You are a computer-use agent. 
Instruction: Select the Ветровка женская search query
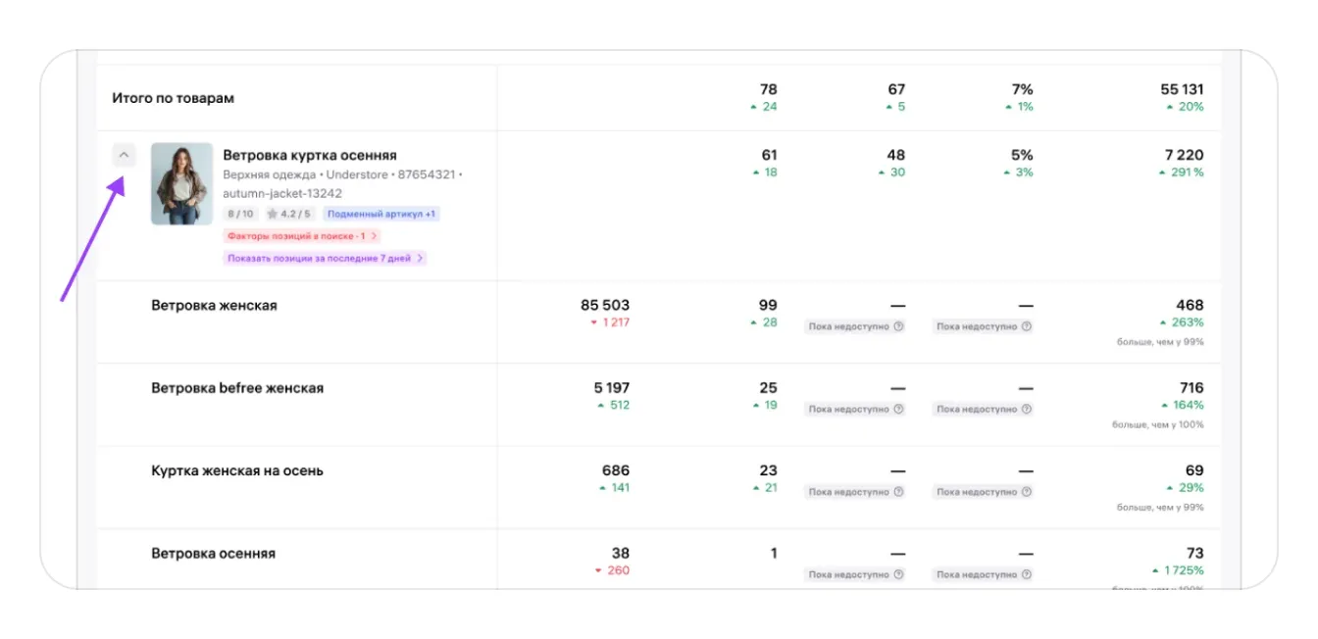[x=214, y=306]
